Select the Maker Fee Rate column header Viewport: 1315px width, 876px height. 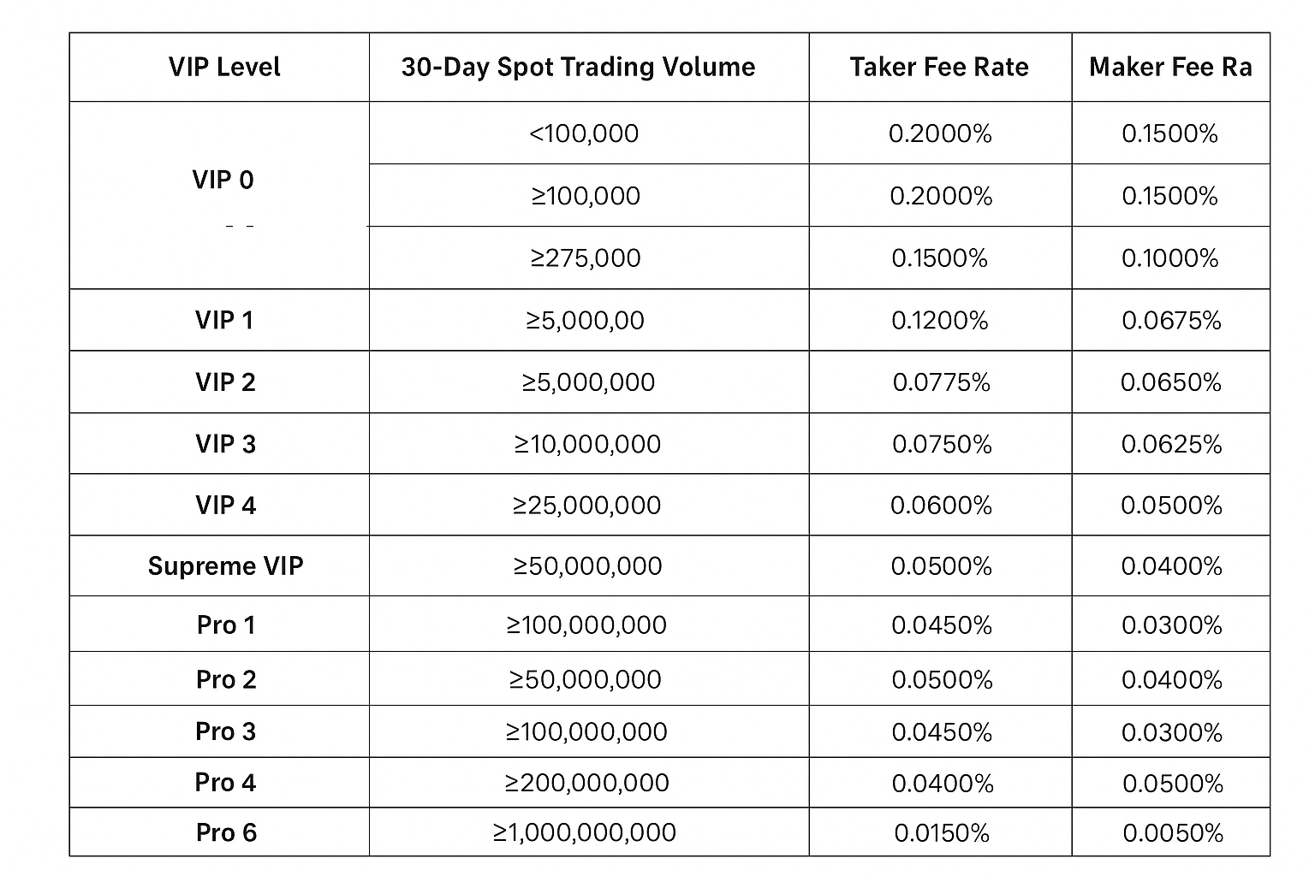pyautogui.click(x=1169, y=68)
